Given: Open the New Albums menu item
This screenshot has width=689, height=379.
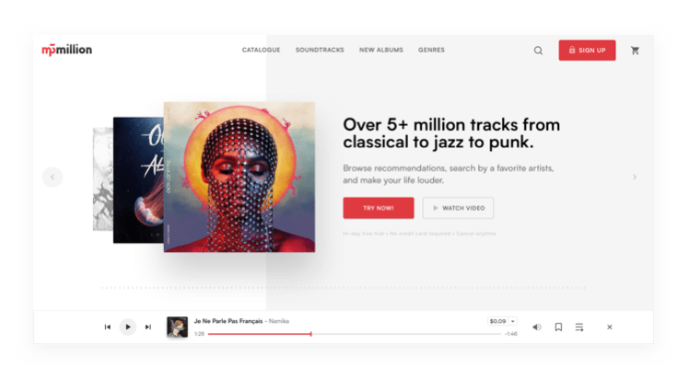Looking at the screenshot, I should point(381,50).
